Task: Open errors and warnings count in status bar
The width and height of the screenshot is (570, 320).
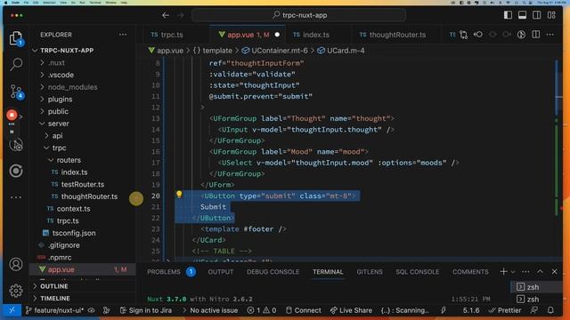Action: [262, 310]
